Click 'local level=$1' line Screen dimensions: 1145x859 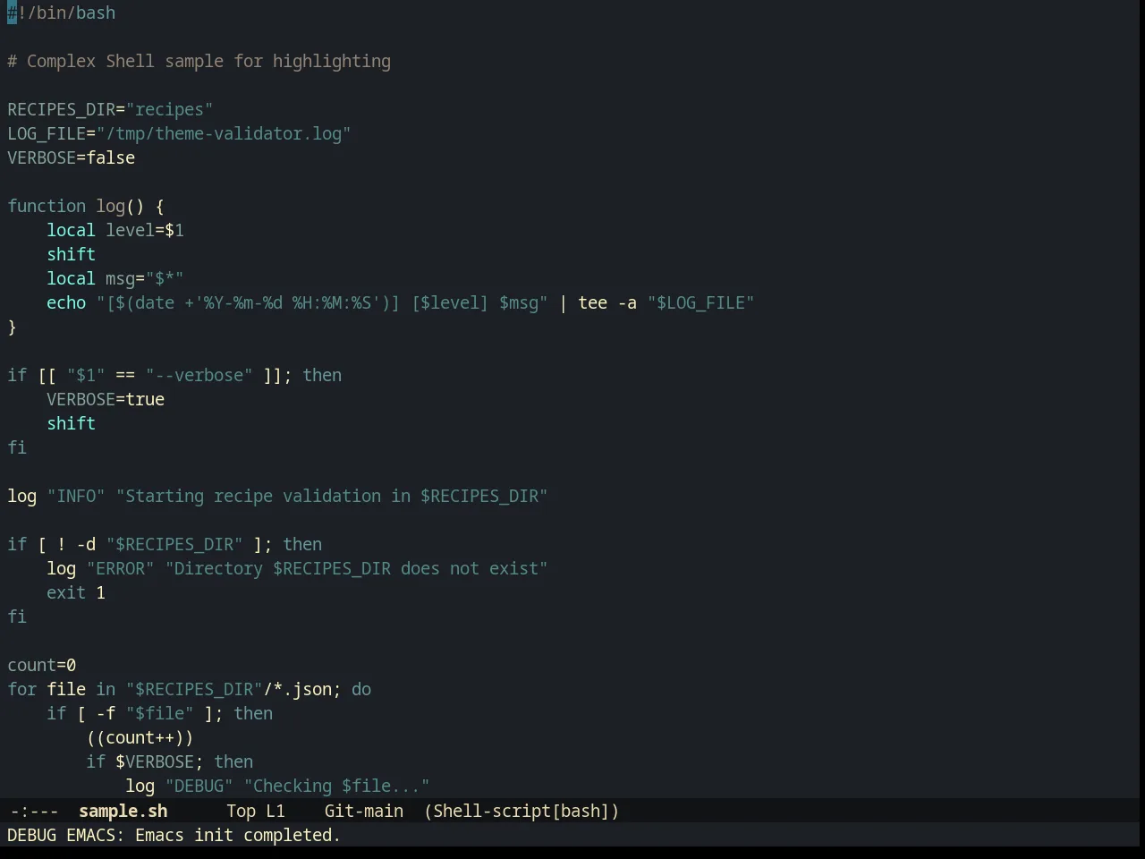pyautogui.click(x=115, y=230)
